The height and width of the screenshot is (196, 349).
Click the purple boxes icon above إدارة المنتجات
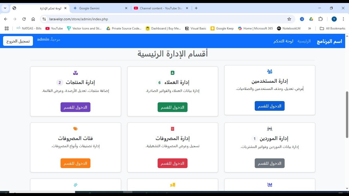[76, 73]
